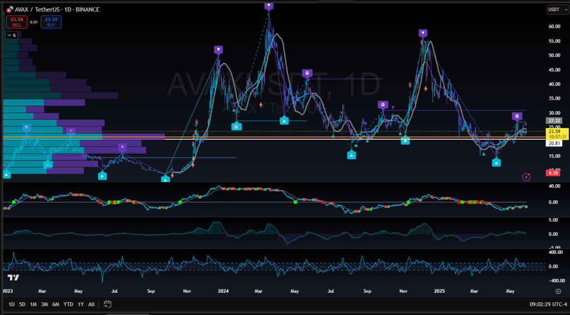
Task: Open the 09:02:29 UTC-4 timezone menu
Action: tap(549, 304)
